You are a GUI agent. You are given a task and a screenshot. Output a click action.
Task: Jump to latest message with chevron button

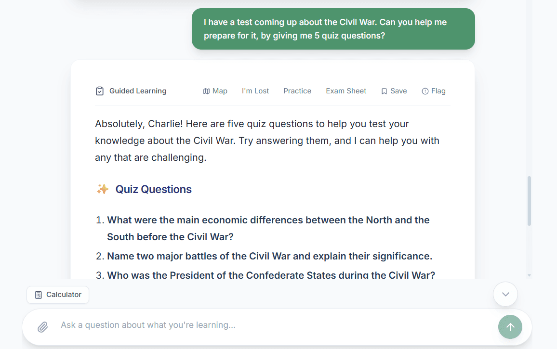point(505,294)
